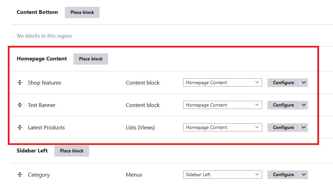Open region dropdown for Shop features
This screenshot has width=333, height=184.
point(222,82)
